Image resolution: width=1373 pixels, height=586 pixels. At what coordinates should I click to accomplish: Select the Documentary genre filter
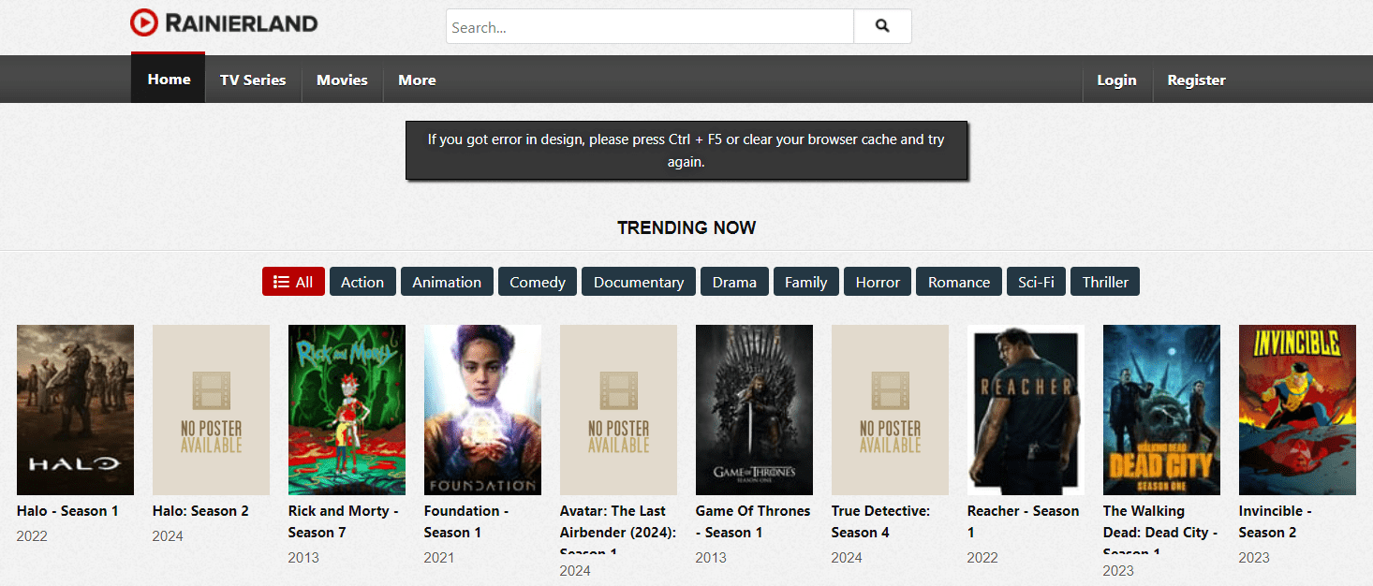coord(639,282)
